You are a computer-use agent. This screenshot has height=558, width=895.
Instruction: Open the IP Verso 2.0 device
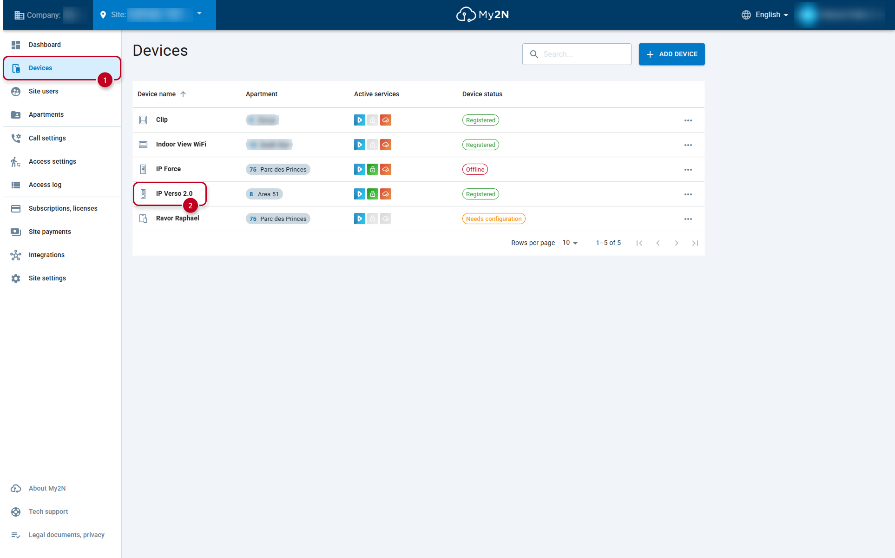(174, 193)
